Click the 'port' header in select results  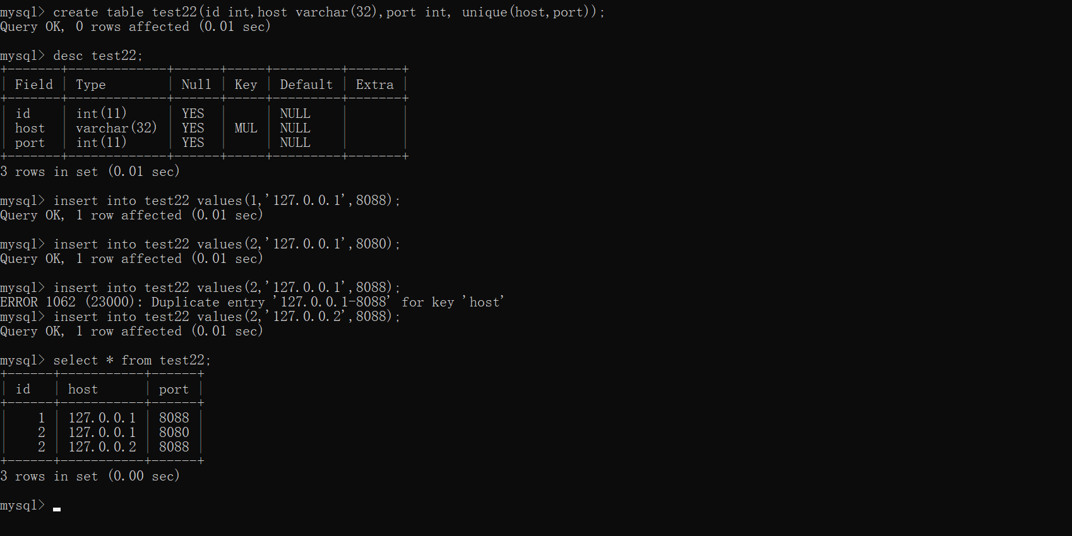[174, 389]
